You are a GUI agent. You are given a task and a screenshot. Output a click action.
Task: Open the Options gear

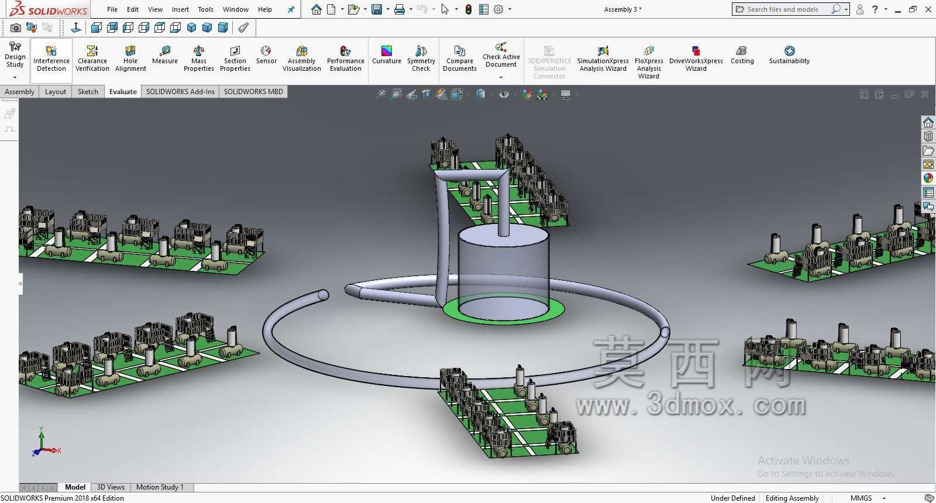pos(498,9)
